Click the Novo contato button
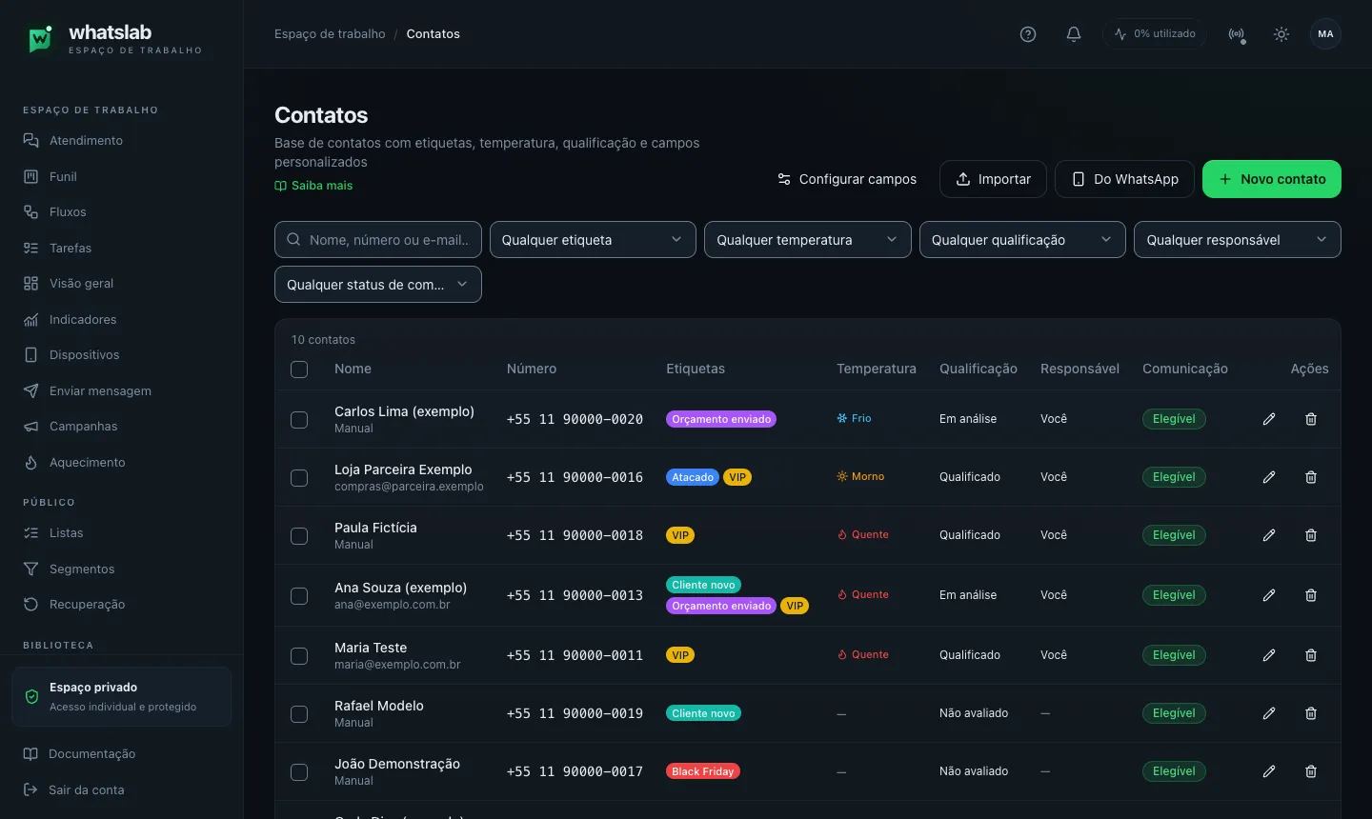 pyautogui.click(x=1272, y=179)
